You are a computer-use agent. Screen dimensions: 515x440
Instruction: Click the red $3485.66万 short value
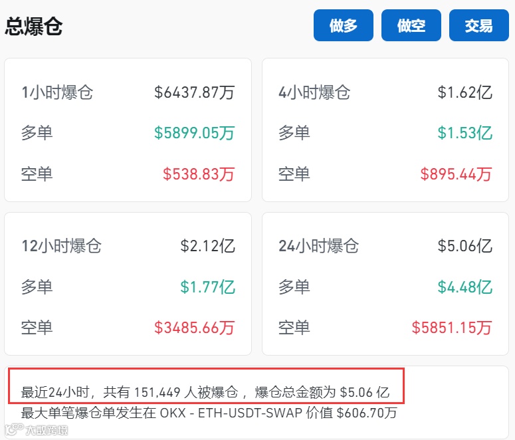point(195,328)
